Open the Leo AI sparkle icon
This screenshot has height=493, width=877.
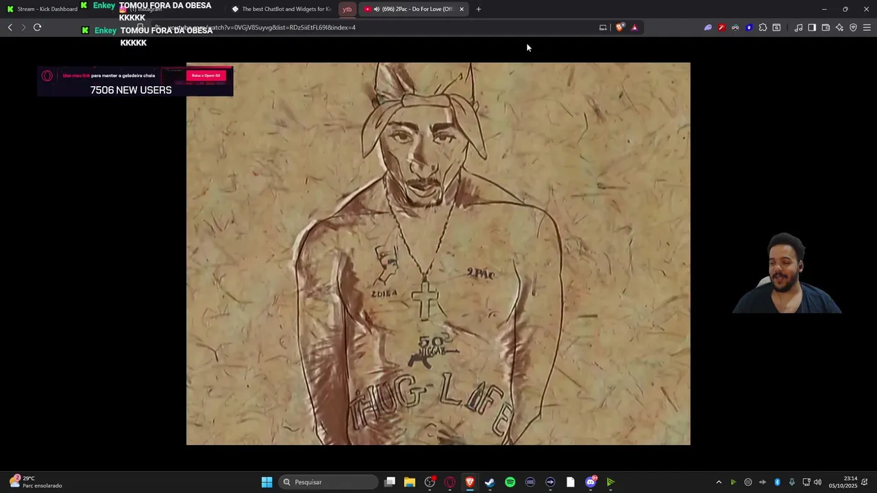click(x=839, y=27)
